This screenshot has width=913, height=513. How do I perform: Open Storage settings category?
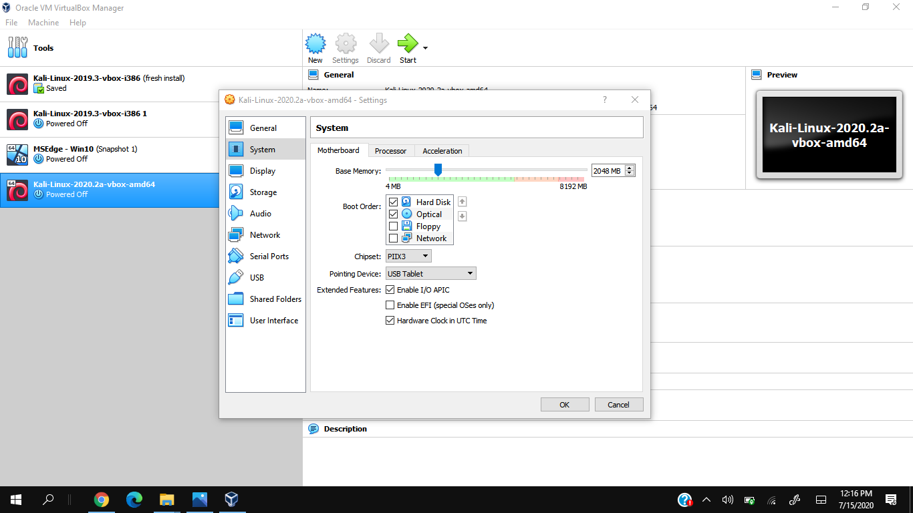tap(265, 192)
